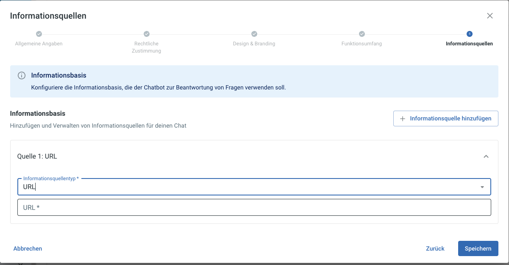Click into the URL * input field
This screenshot has height=265, width=509.
pos(254,207)
